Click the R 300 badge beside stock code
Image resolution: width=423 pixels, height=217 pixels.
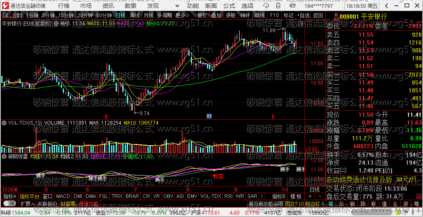tap(336, 17)
